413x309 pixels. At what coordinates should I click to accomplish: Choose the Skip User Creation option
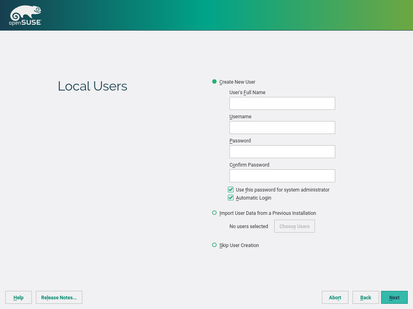(x=215, y=245)
